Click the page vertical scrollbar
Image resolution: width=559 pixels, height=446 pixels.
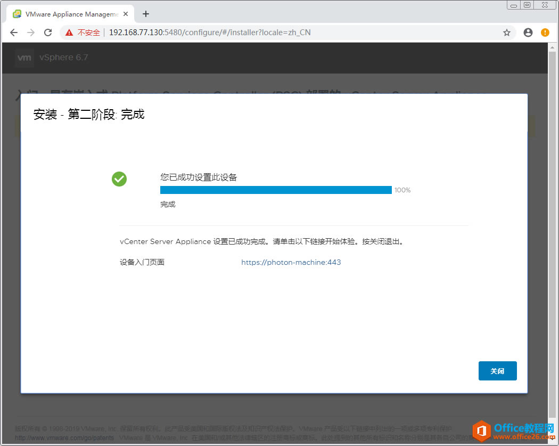(552, 234)
